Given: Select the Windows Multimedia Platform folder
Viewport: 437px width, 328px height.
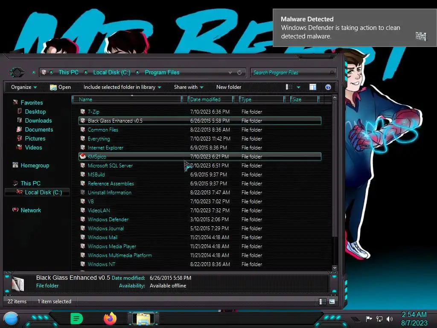Looking at the screenshot, I should click(x=119, y=255).
